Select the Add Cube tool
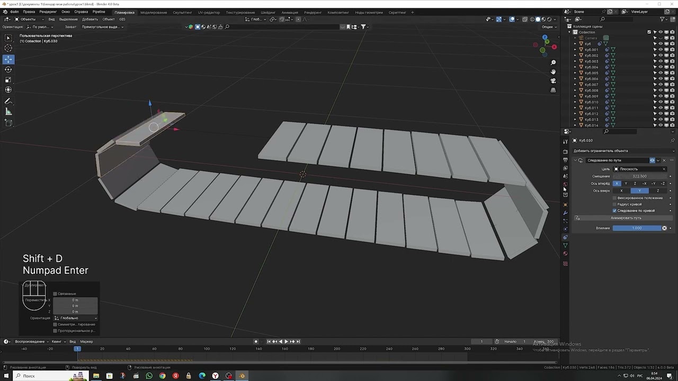The height and width of the screenshot is (381, 678). (8, 123)
